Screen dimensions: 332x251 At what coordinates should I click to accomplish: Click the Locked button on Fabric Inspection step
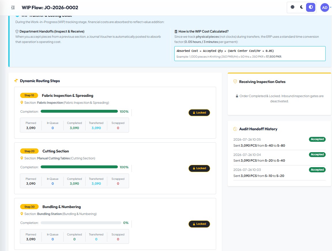199,113
